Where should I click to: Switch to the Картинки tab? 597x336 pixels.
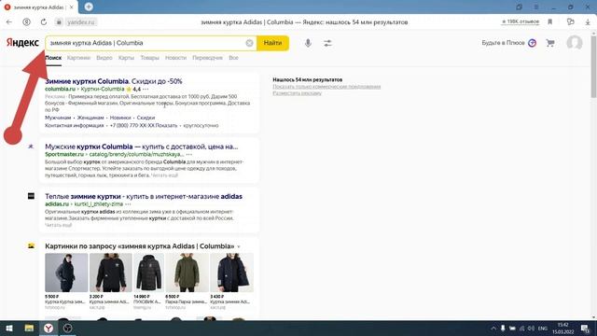coord(78,58)
